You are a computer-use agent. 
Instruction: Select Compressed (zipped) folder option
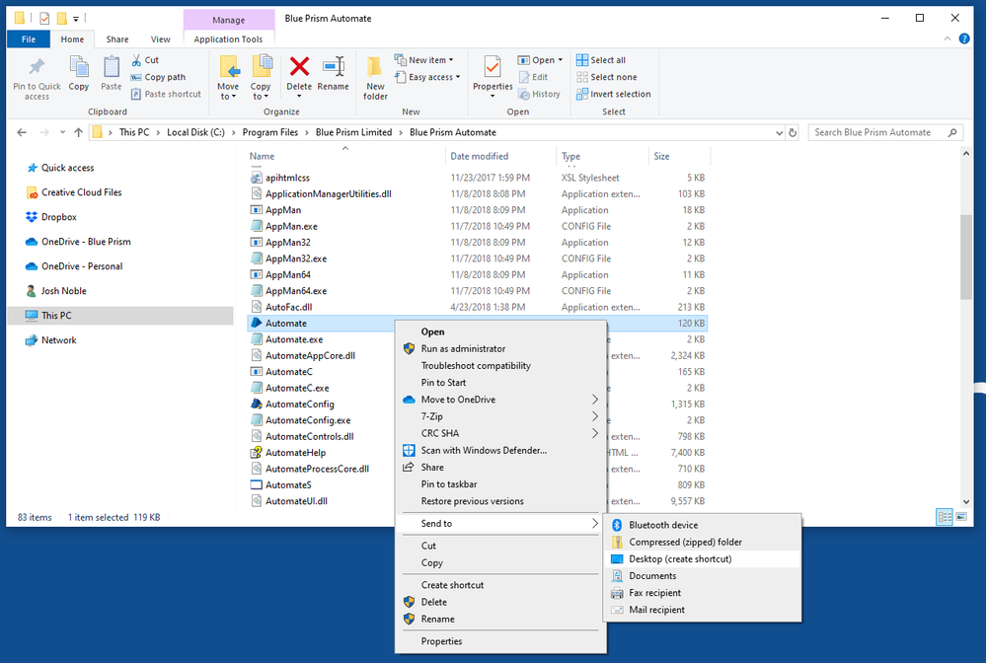(x=703, y=543)
